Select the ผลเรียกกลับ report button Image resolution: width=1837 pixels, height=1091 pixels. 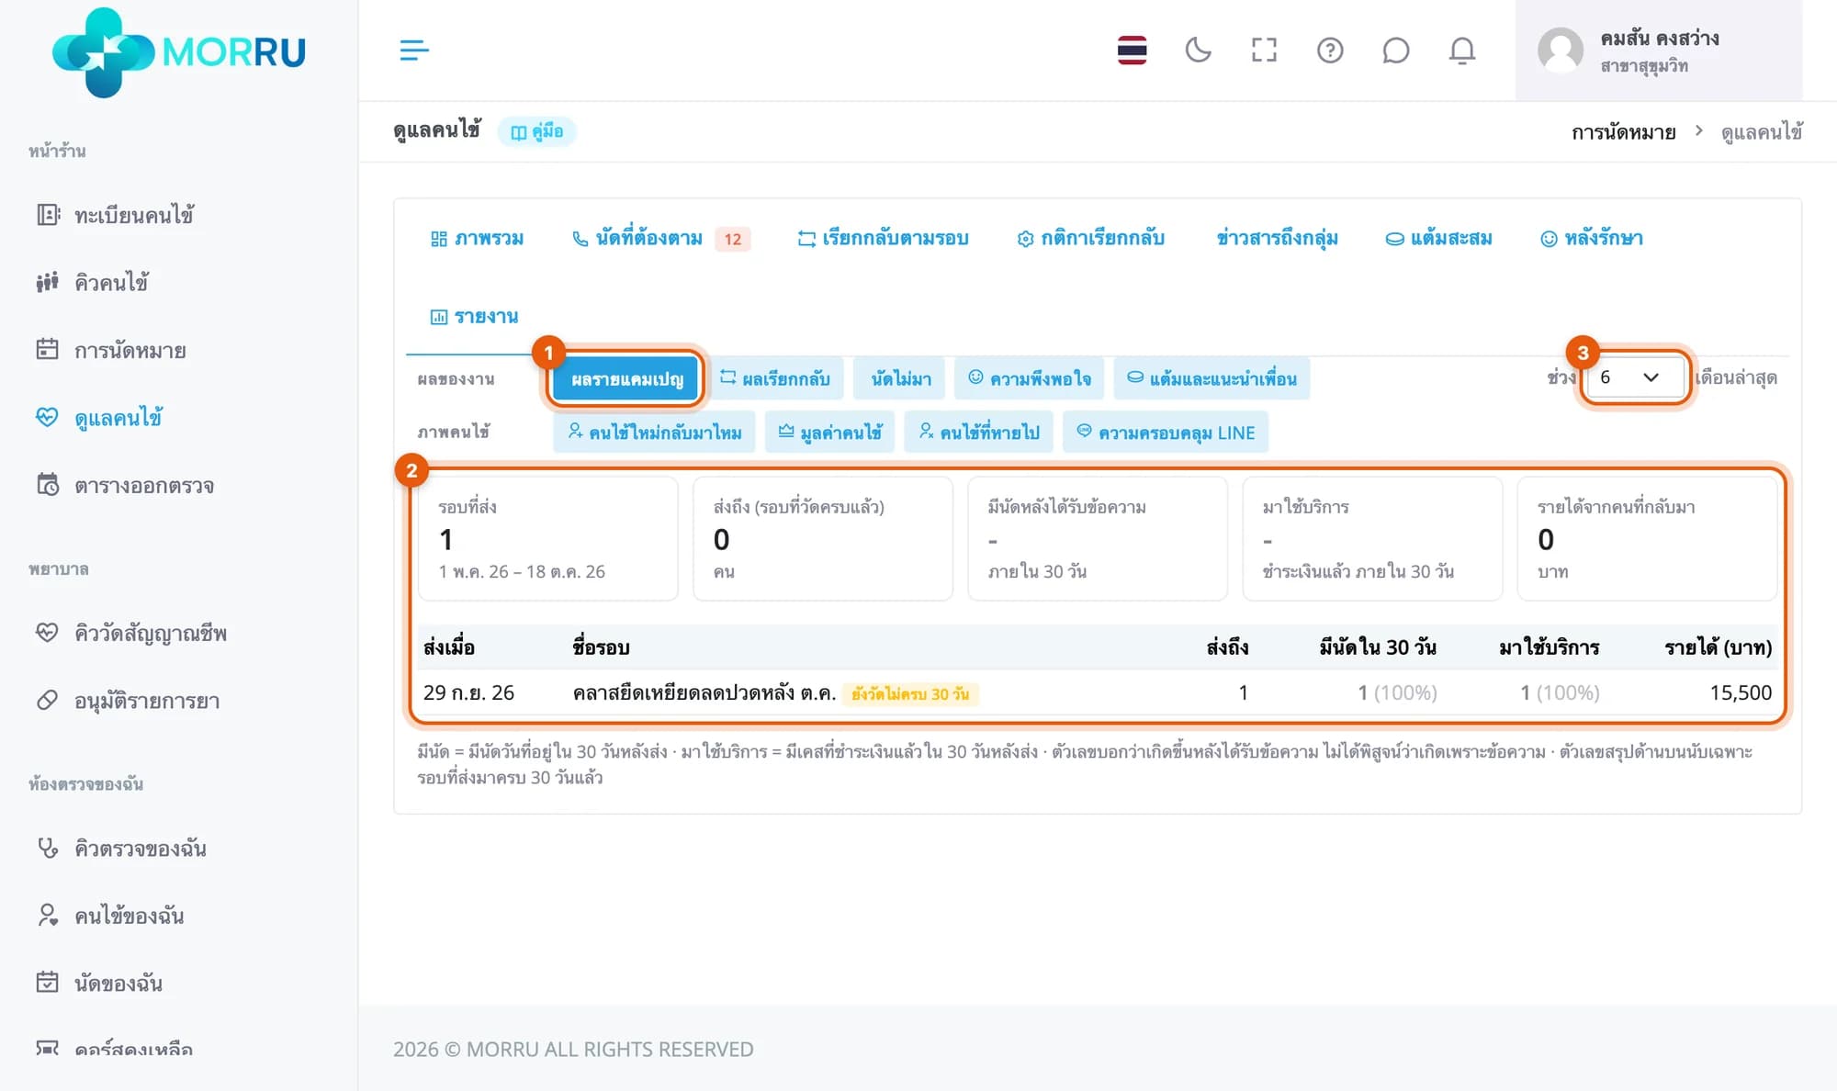tap(775, 378)
